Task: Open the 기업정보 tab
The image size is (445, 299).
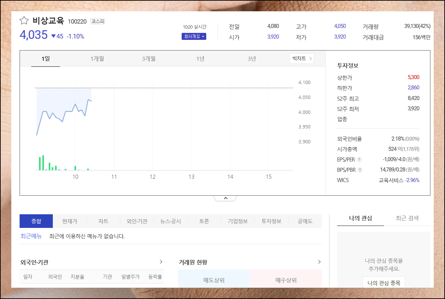Action: tap(238, 221)
